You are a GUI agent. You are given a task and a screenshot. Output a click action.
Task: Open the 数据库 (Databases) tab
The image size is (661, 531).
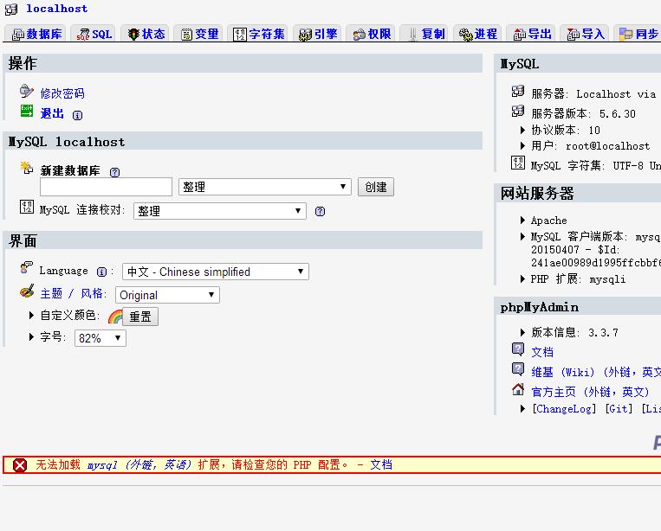coord(36,34)
